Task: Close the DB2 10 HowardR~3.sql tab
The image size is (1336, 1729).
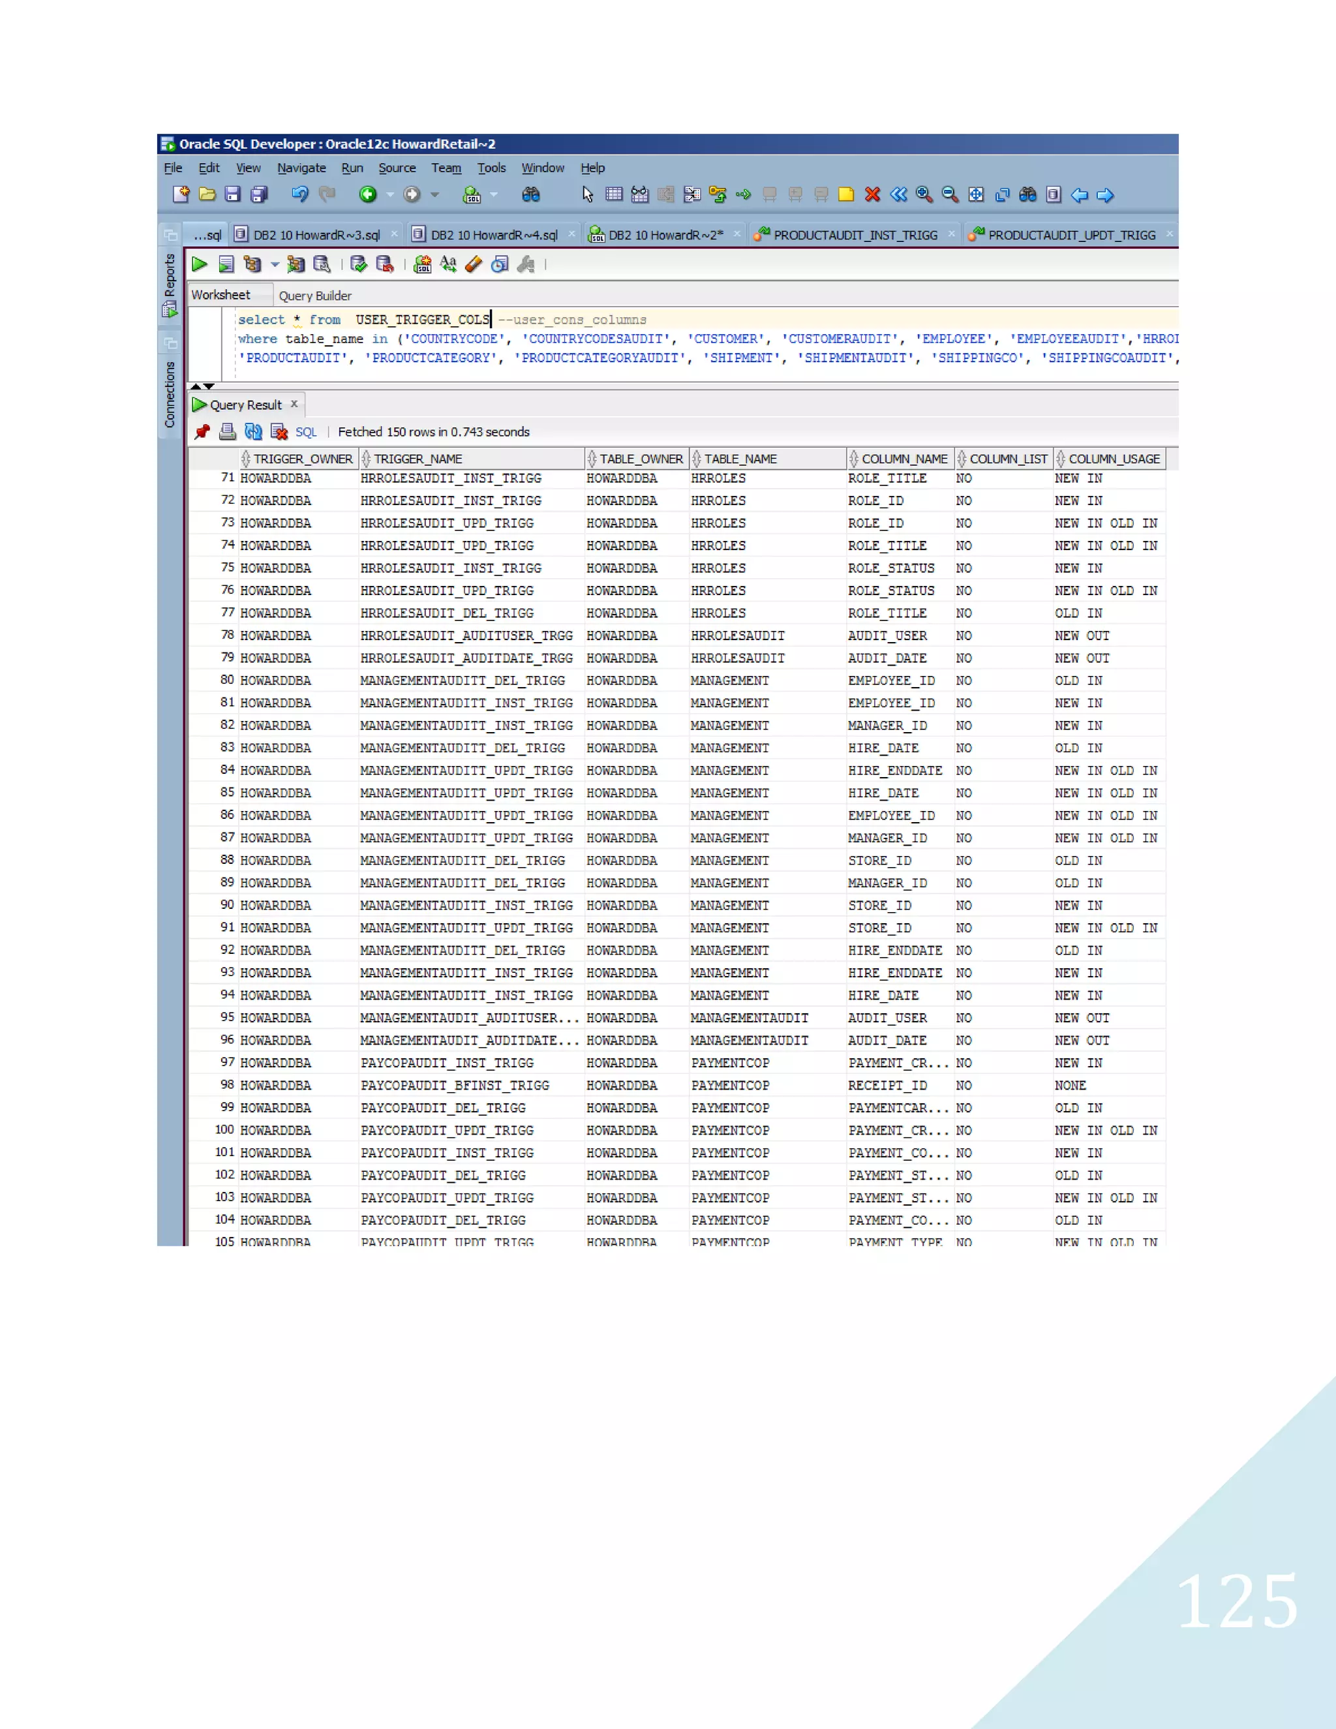Action: 393,234
